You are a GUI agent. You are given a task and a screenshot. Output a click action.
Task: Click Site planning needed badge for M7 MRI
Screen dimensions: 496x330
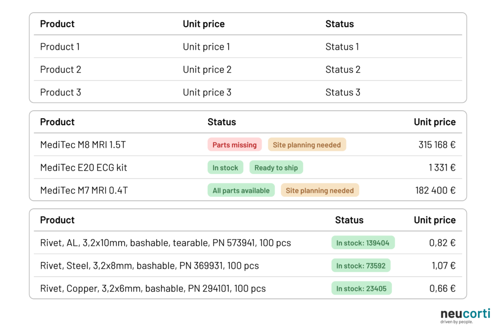click(x=320, y=190)
